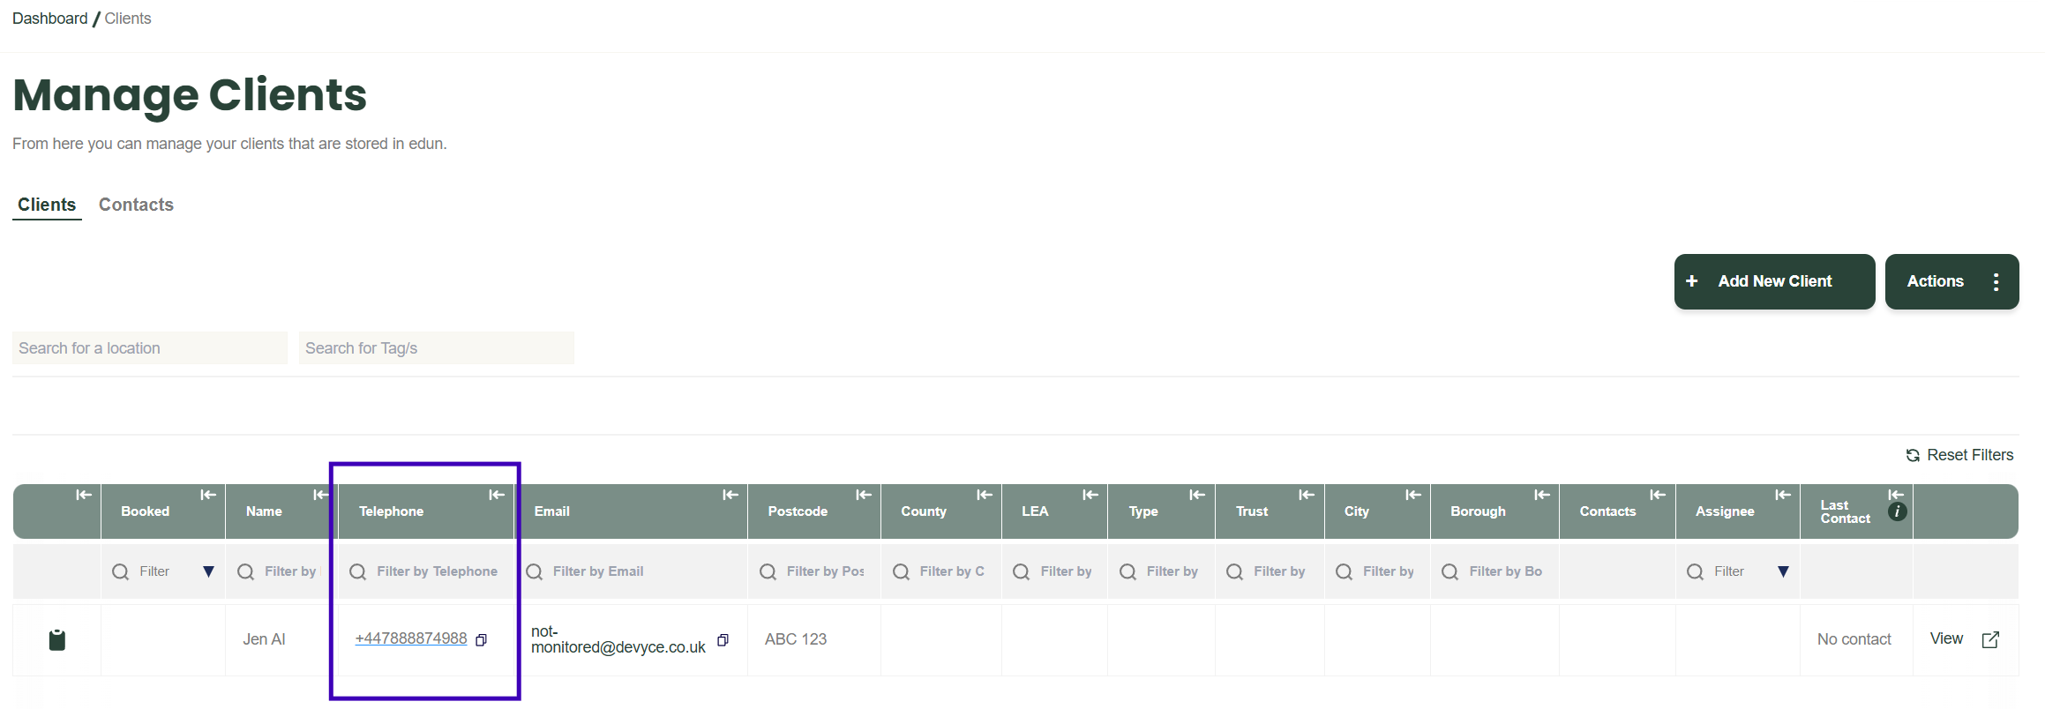Open the Assignee filter dropdown arrow
Viewport: 2045px width, 709px height.
click(1784, 571)
